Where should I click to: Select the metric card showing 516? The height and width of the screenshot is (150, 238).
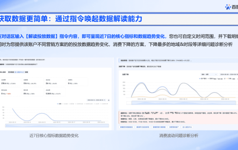pyautogui.click(x=33, y=82)
